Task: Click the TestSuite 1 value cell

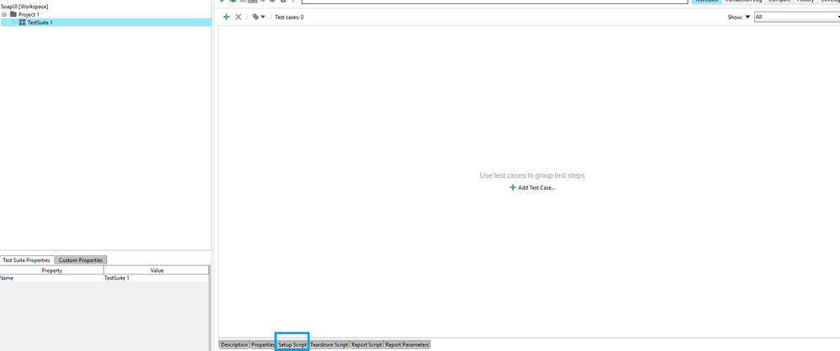Action: pyautogui.click(x=156, y=278)
